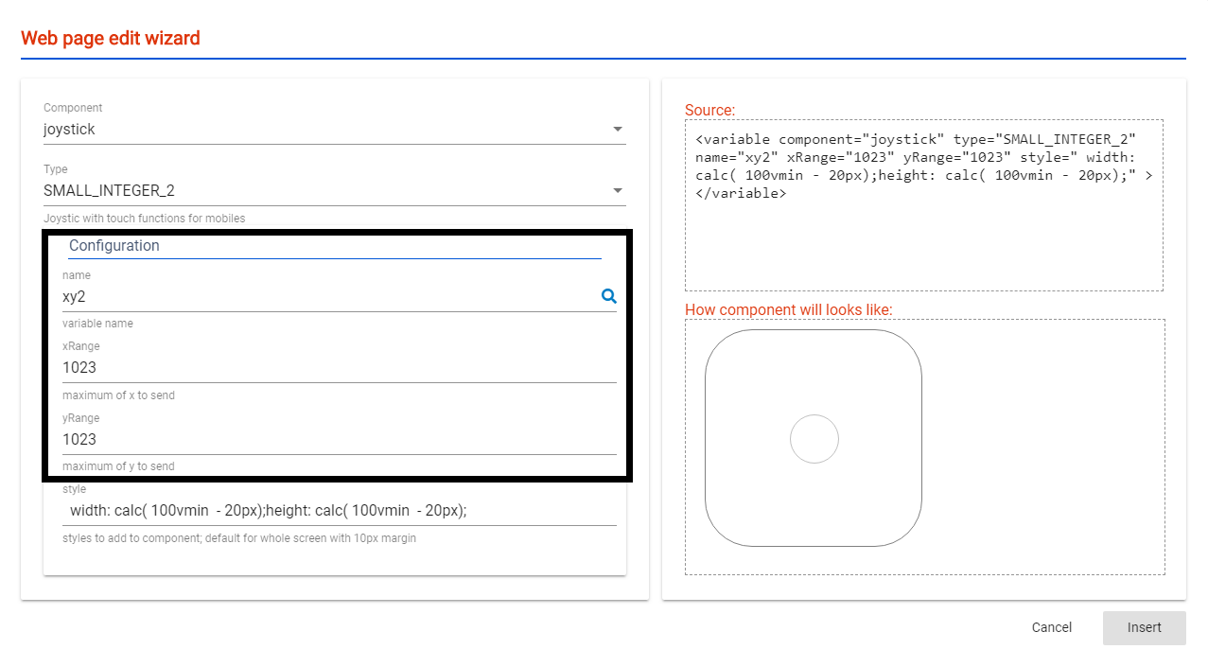Image resolution: width=1208 pixels, height=667 pixels.
Task: Click the Configuration section heading
Action: 114,245
